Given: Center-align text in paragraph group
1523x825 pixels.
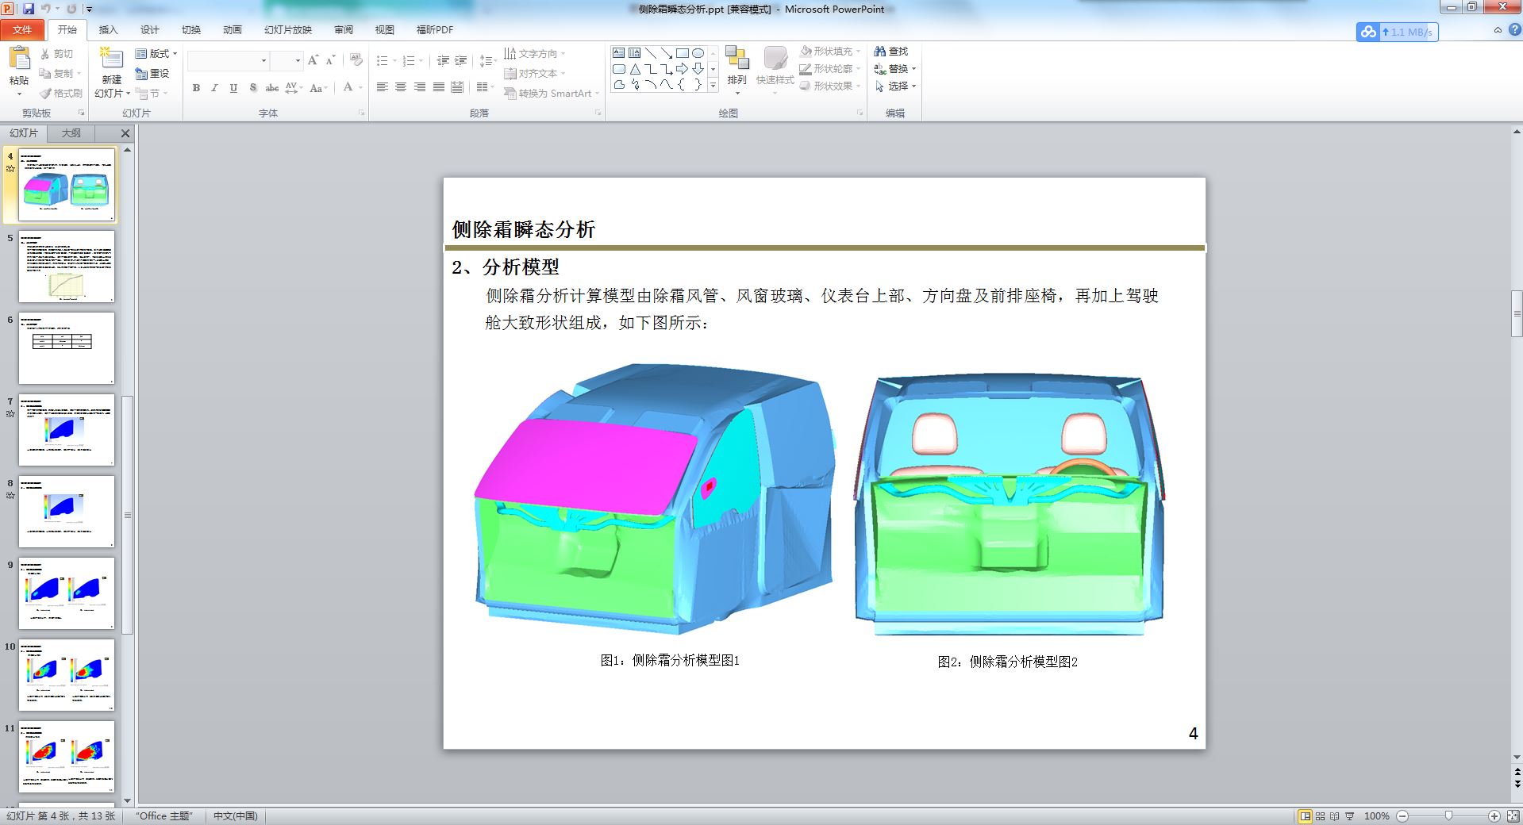Looking at the screenshot, I should coord(401,87).
